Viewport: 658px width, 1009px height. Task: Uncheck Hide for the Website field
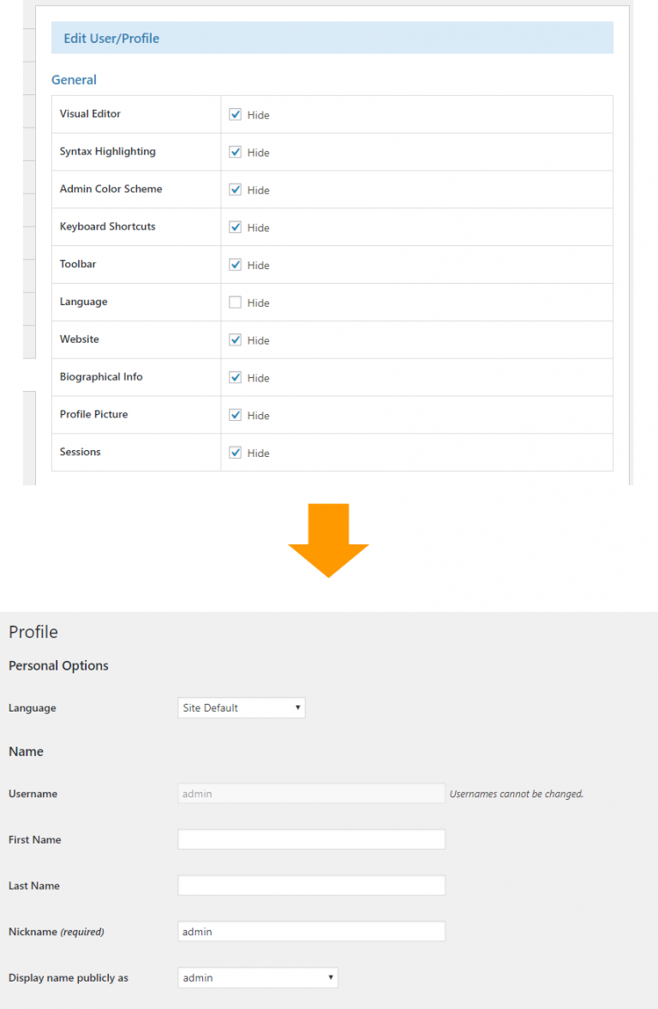click(x=235, y=339)
